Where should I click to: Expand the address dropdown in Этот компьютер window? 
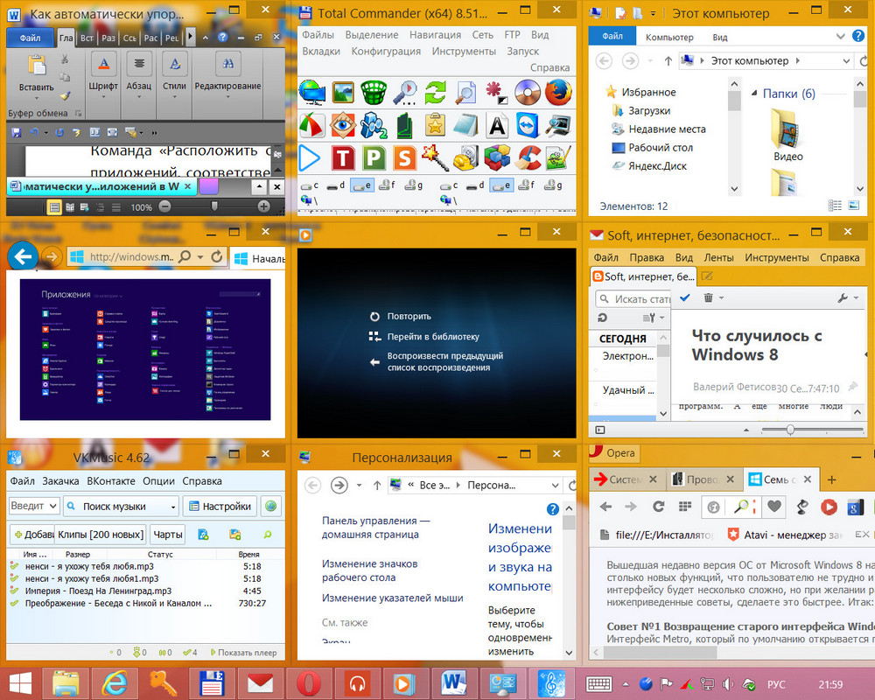(846, 61)
